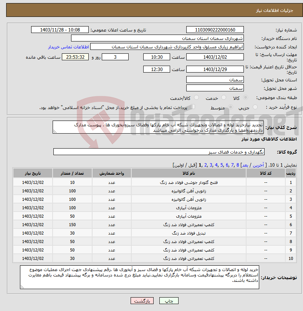Open اطلاعات تماس خریدار link
This screenshot has width=303, height=311.
coord(68,47)
